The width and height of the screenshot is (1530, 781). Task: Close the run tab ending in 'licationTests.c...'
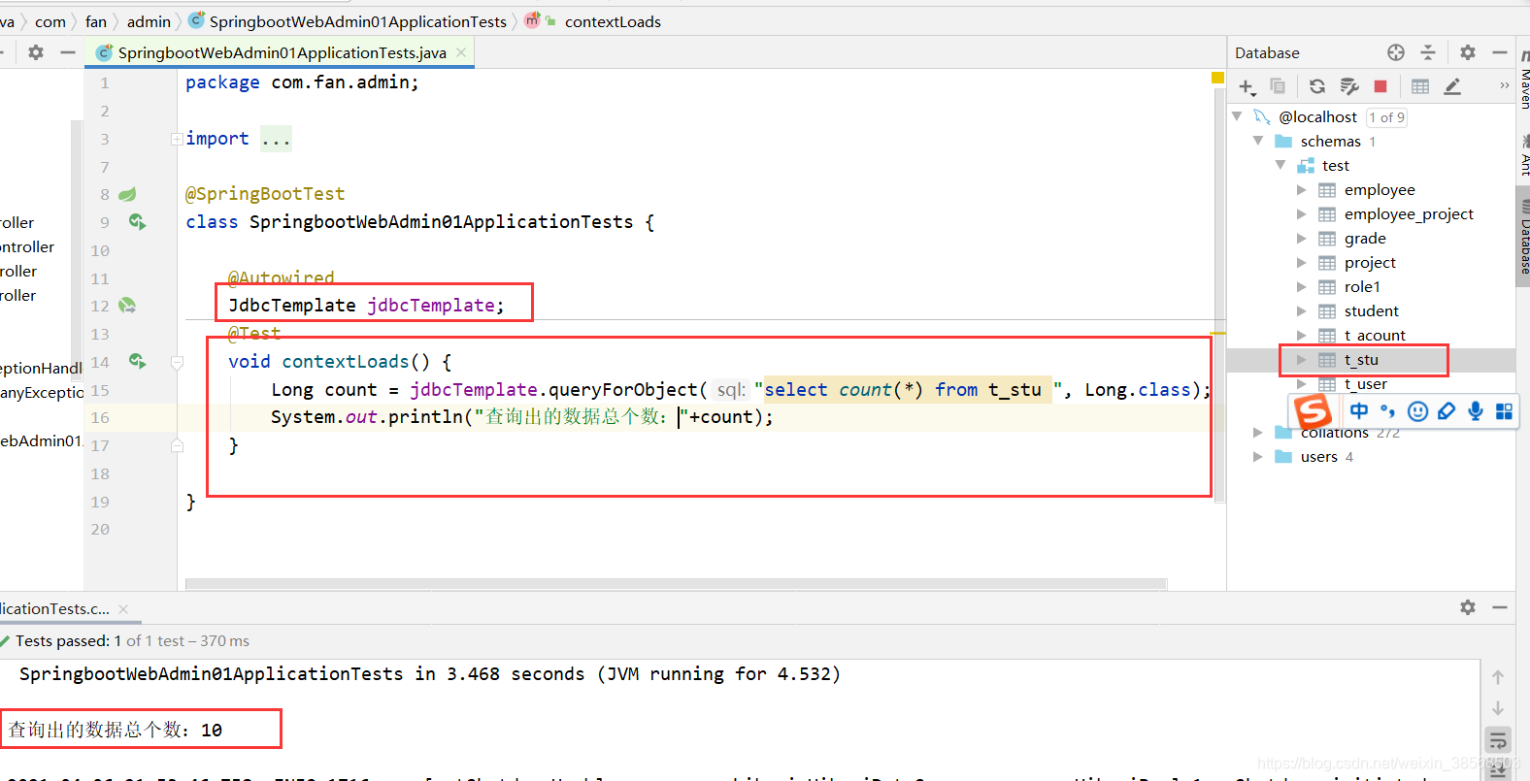123,609
